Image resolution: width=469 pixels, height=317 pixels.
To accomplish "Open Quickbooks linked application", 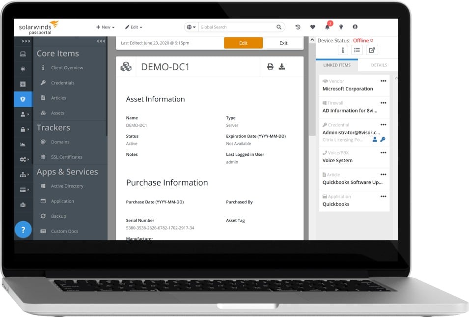I will click(x=336, y=204).
